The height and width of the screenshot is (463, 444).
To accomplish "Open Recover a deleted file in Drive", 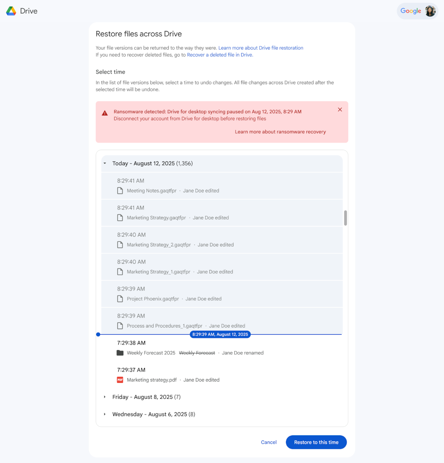I will tap(220, 55).
